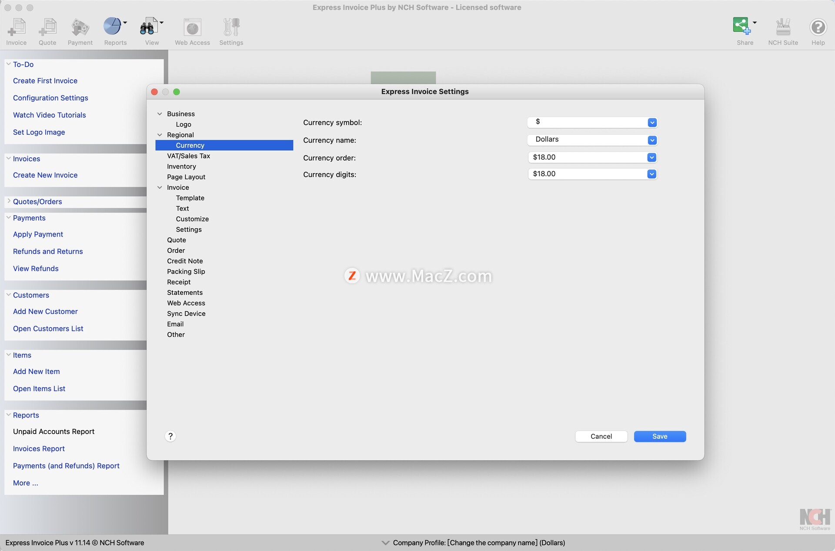835x551 pixels.
Task: Open the Currency symbol dropdown
Action: coord(652,123)
